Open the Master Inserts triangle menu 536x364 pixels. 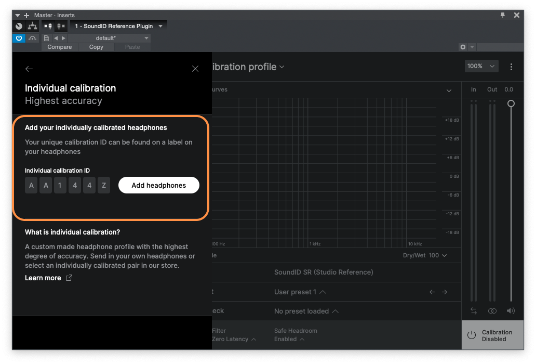[x=18, y=16]
